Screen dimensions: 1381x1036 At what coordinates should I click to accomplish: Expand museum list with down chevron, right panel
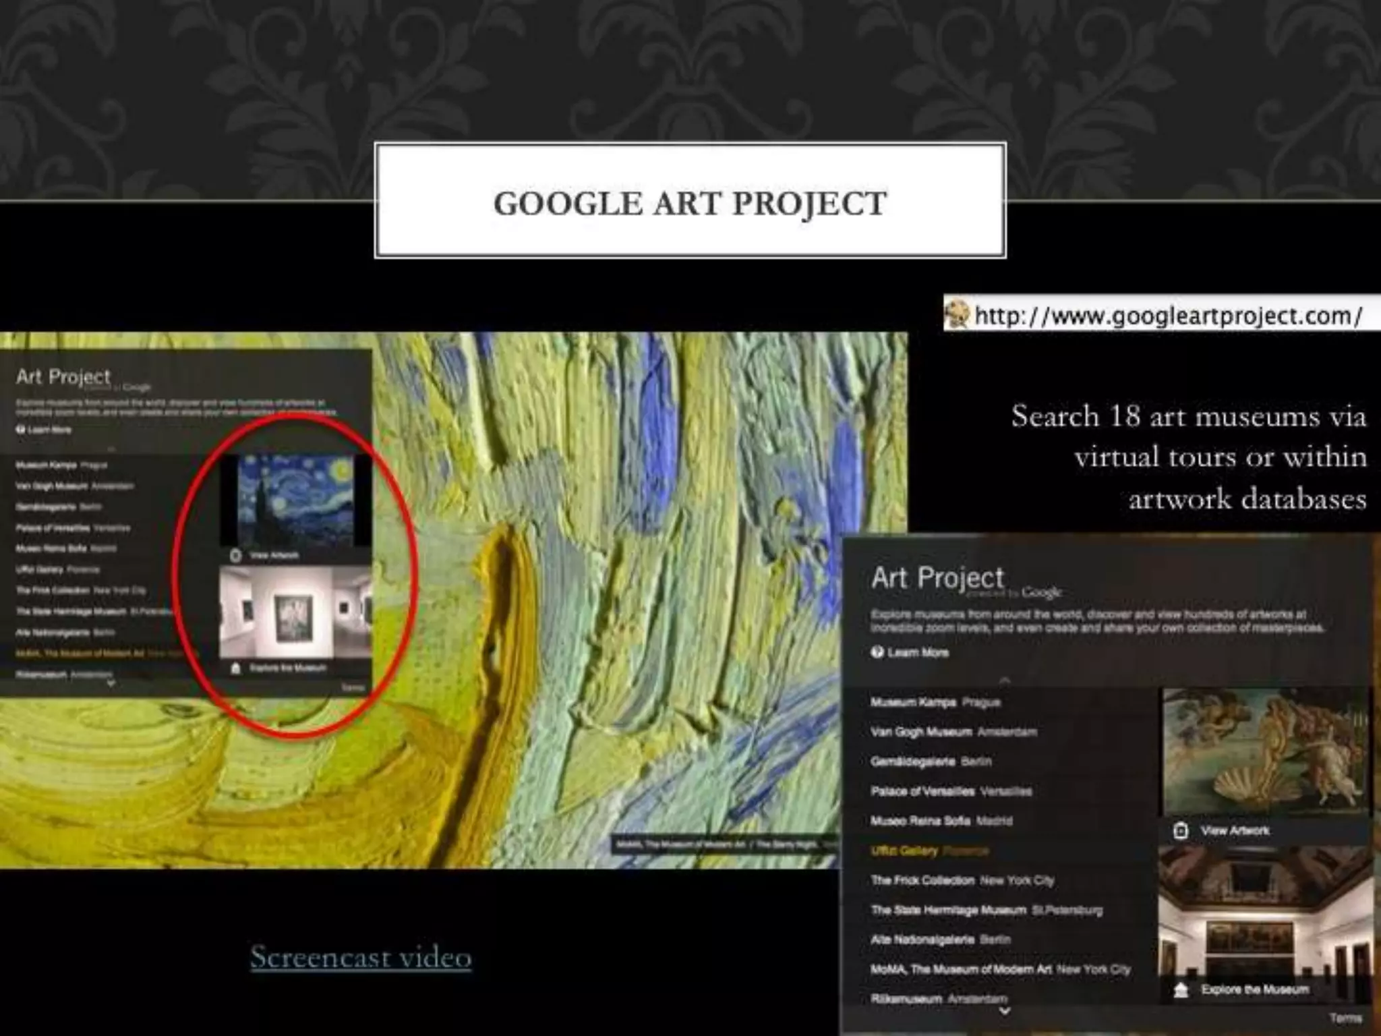pos(1005,1011)
